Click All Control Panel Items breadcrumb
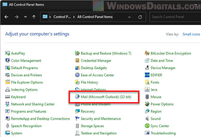Screen dimensions: 201x137 tap(95, 17)
